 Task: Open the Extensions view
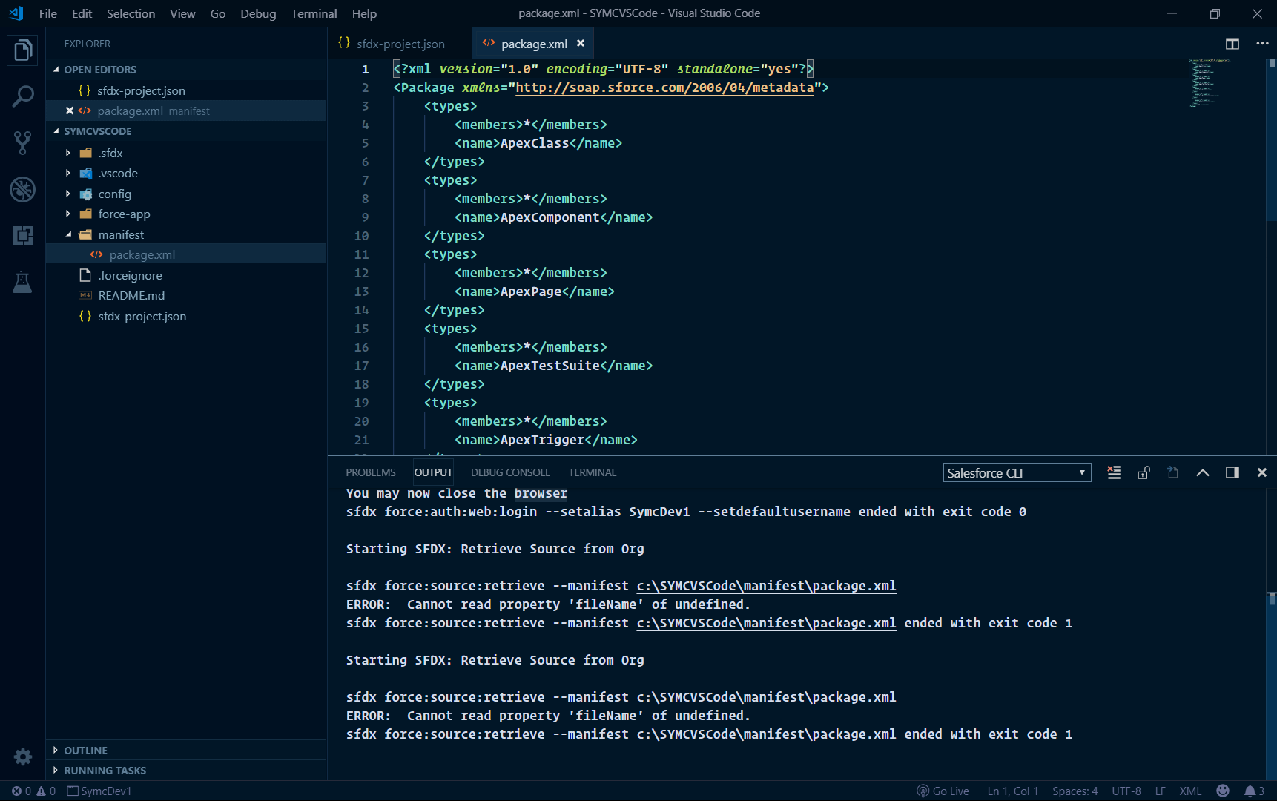(22, 236)
